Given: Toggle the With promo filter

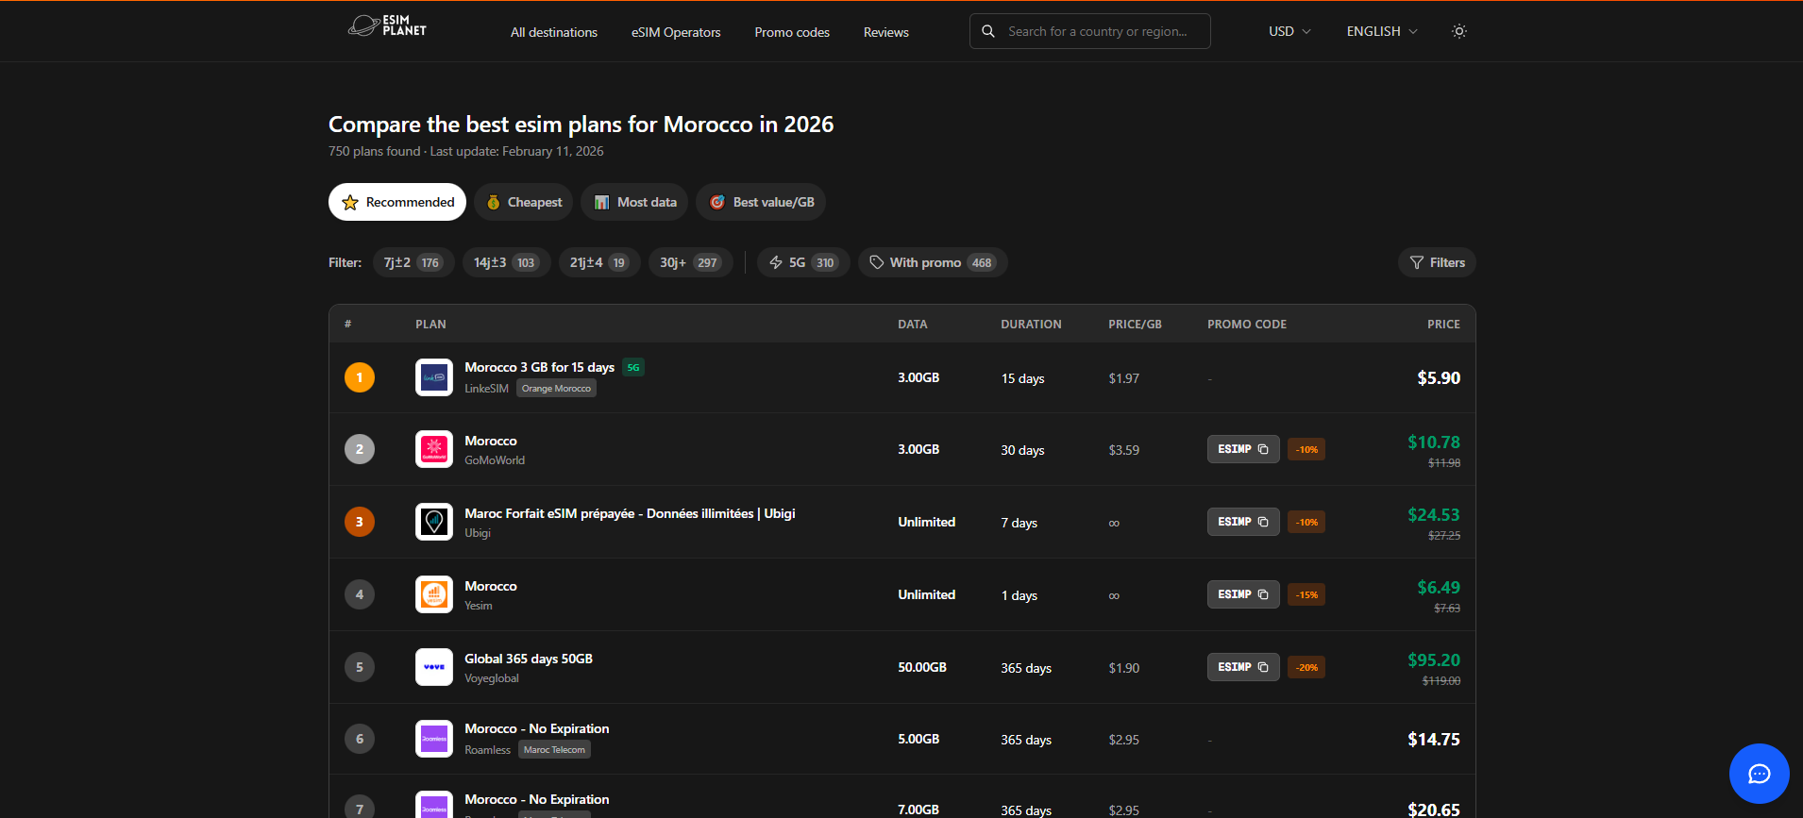Looking at the screenshot, I should (933, 262).
